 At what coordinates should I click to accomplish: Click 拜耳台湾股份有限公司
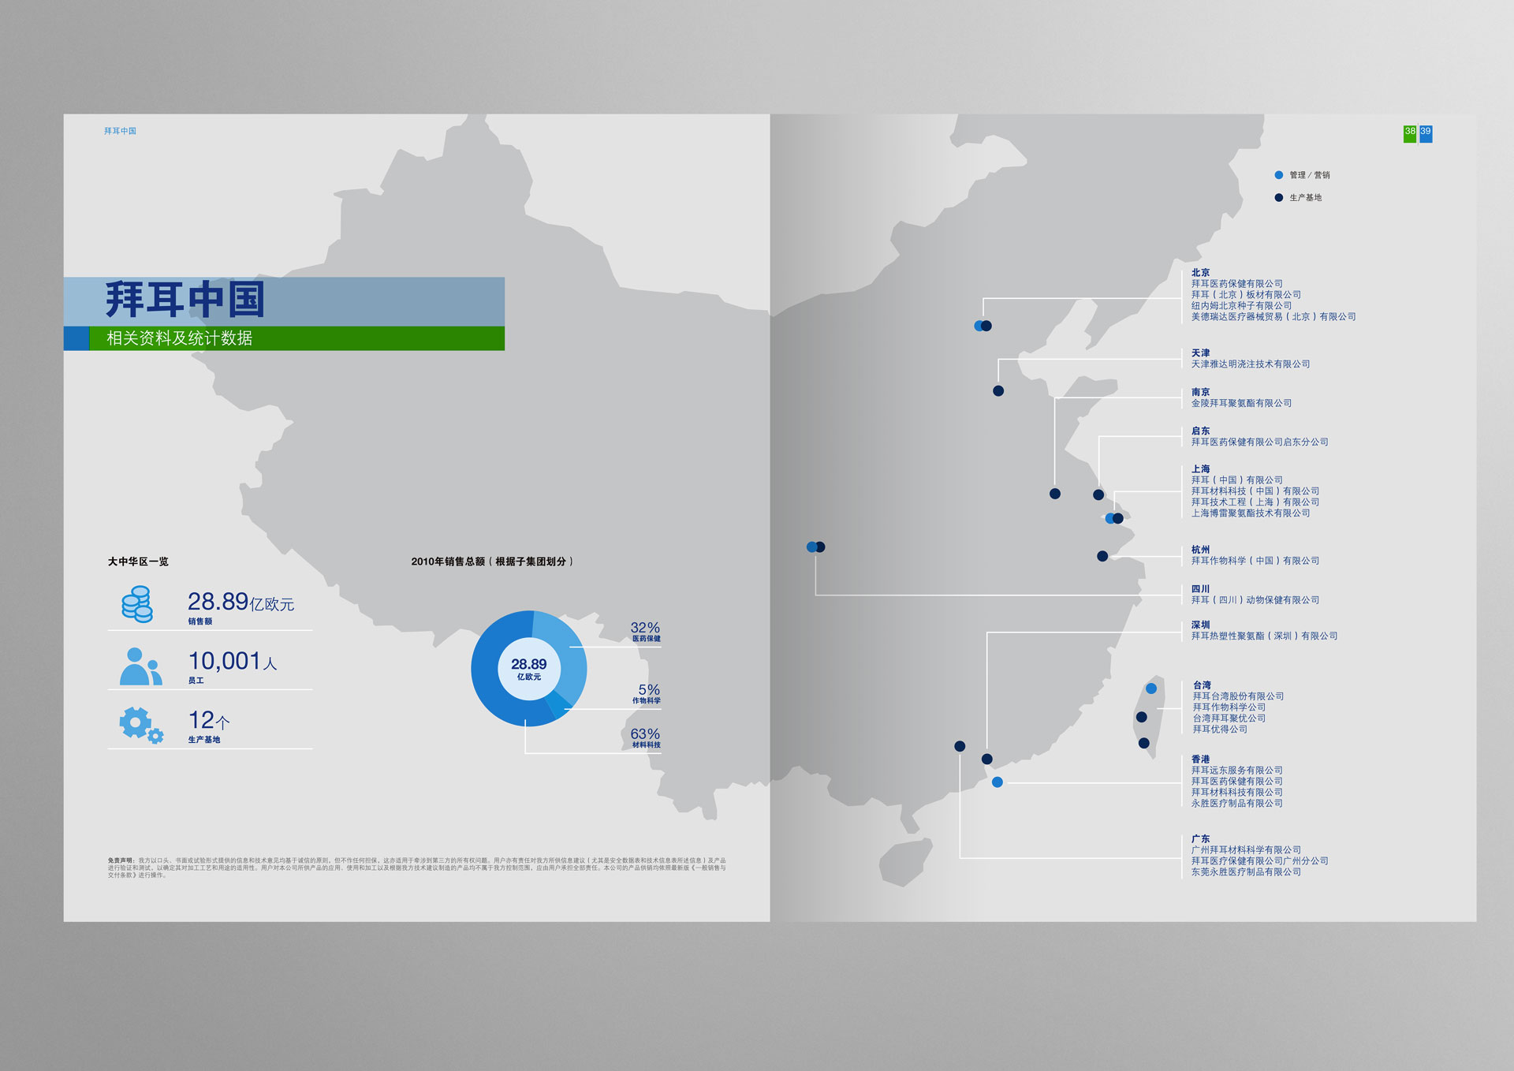pyautogui.click(x=1238, y=696)
